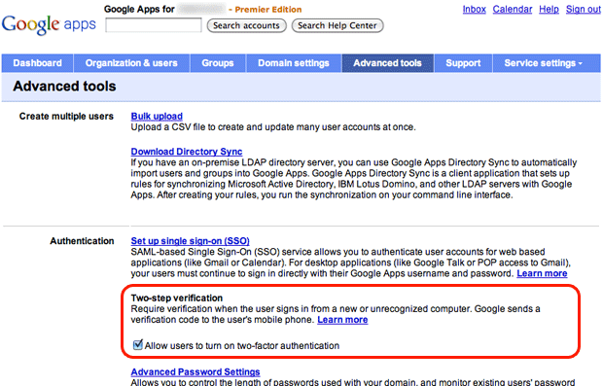Screen dimensions: 603x386
Task: Open the Advanced Password Settings link
Action: pyautogui.click(x=195, y=372)
